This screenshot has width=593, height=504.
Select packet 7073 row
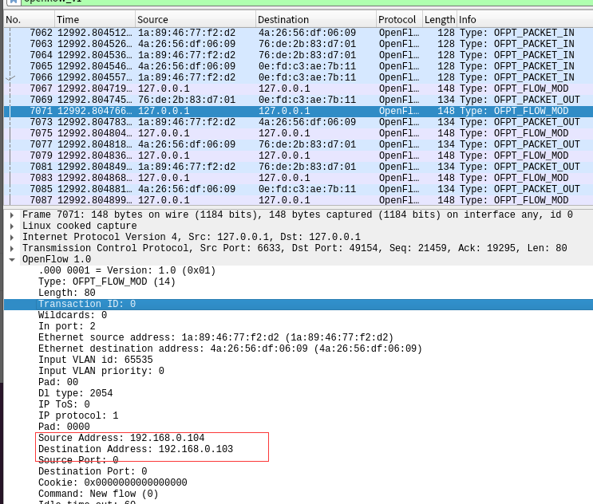point(298,122)
